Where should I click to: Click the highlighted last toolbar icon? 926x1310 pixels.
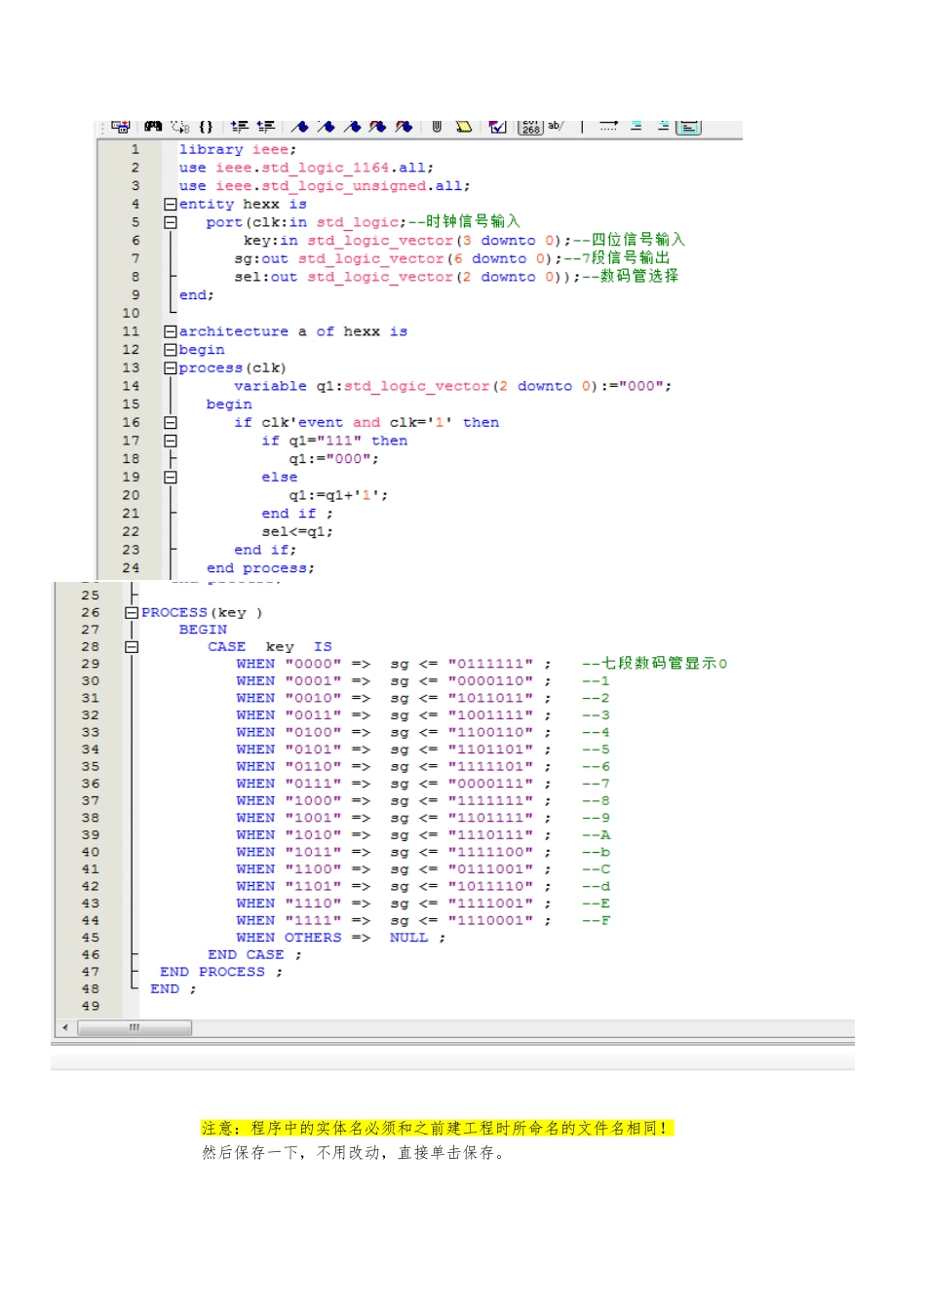(x=688, y=127)
